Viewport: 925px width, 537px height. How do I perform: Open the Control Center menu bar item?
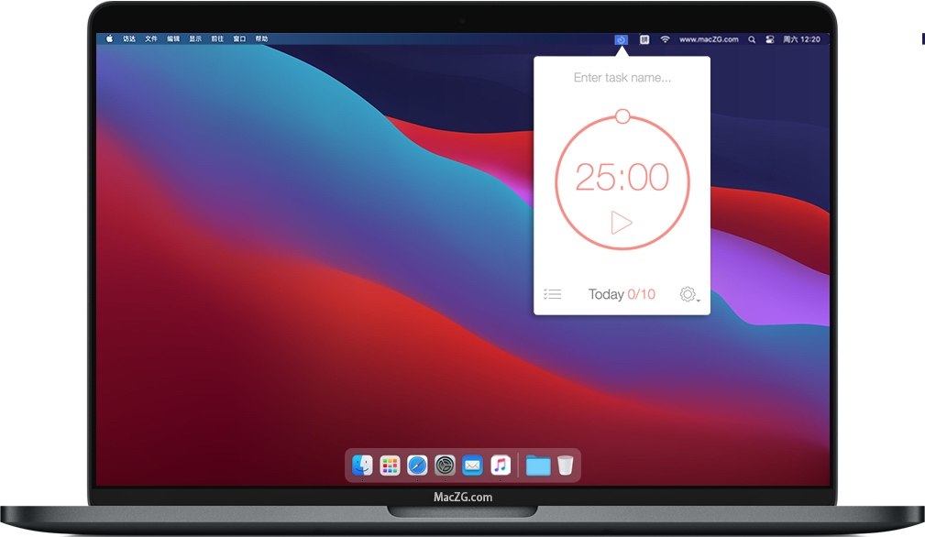point(771,39)
